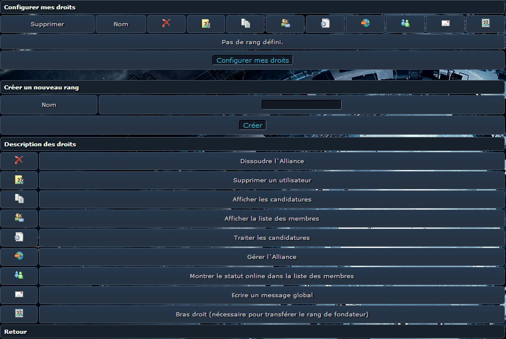The image size is (506, 339).
Task: Click the icon beside 'Supprimer un utilisateur' description
Action: click(x=19, y=180)
